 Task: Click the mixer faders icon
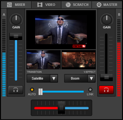tap(9, 5)
